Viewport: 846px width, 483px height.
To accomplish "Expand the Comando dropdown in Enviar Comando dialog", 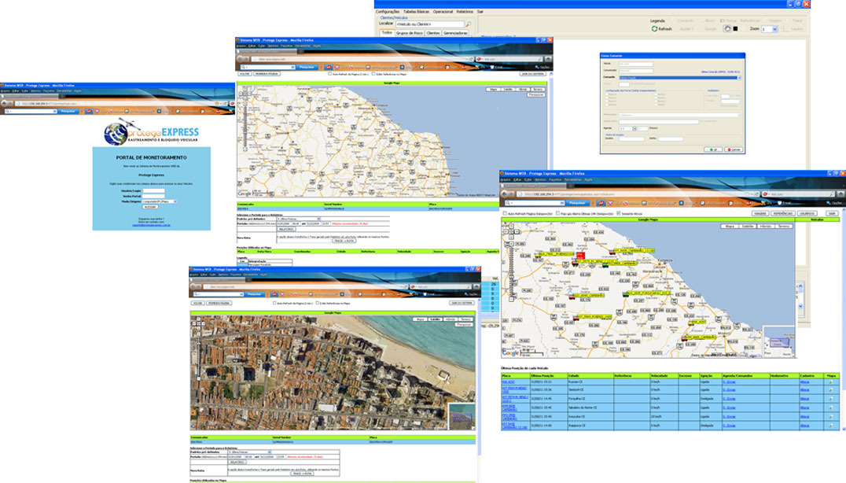I will [x=739, y=78].
